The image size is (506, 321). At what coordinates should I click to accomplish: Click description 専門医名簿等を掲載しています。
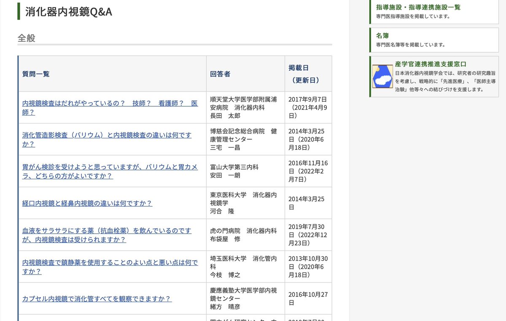pos(410,44)
